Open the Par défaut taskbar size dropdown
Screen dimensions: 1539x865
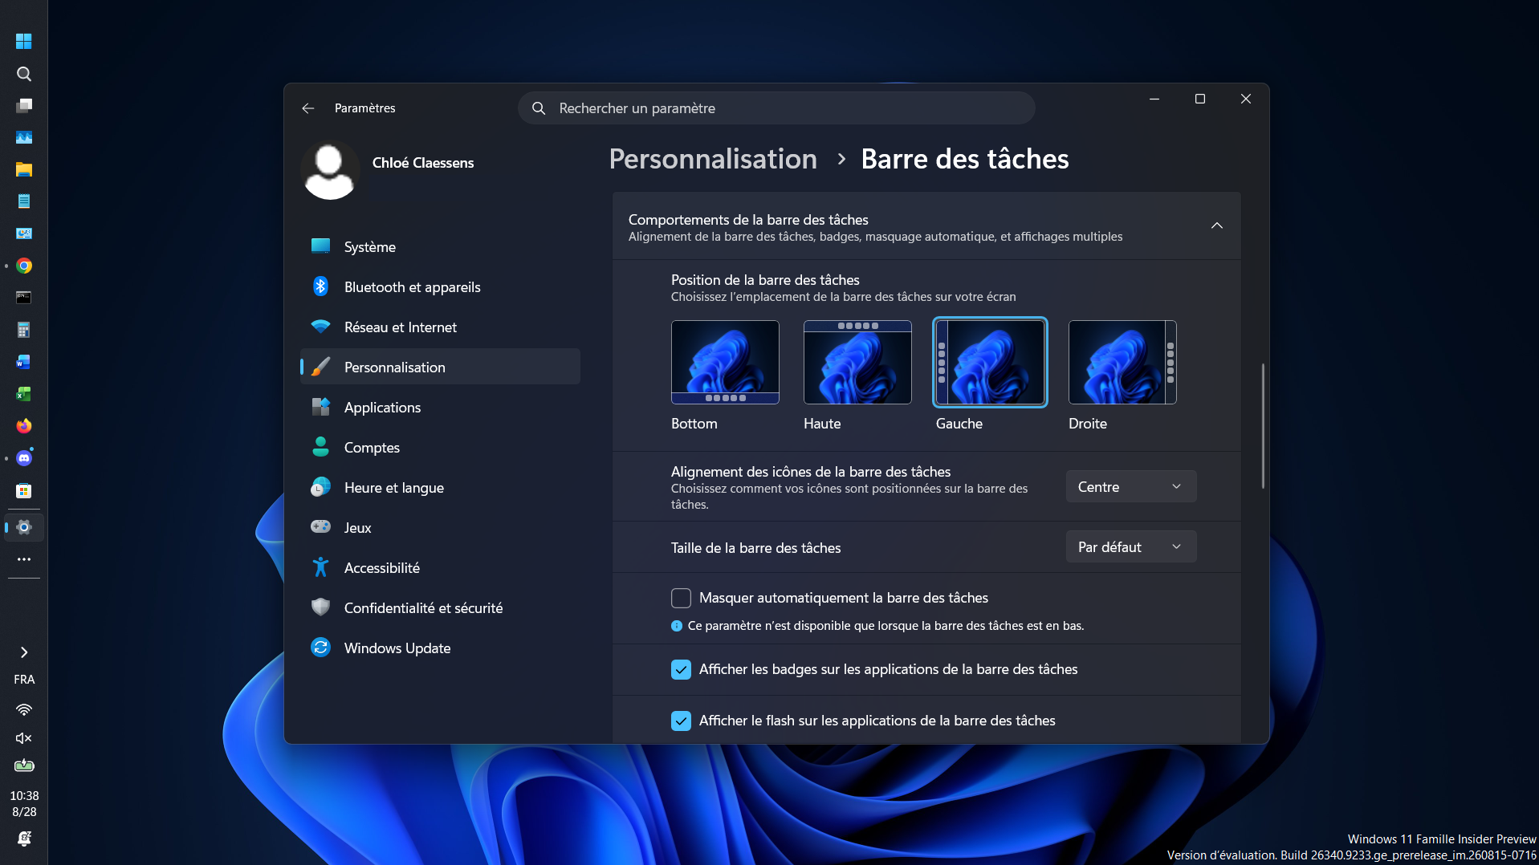click(1130, 546)
